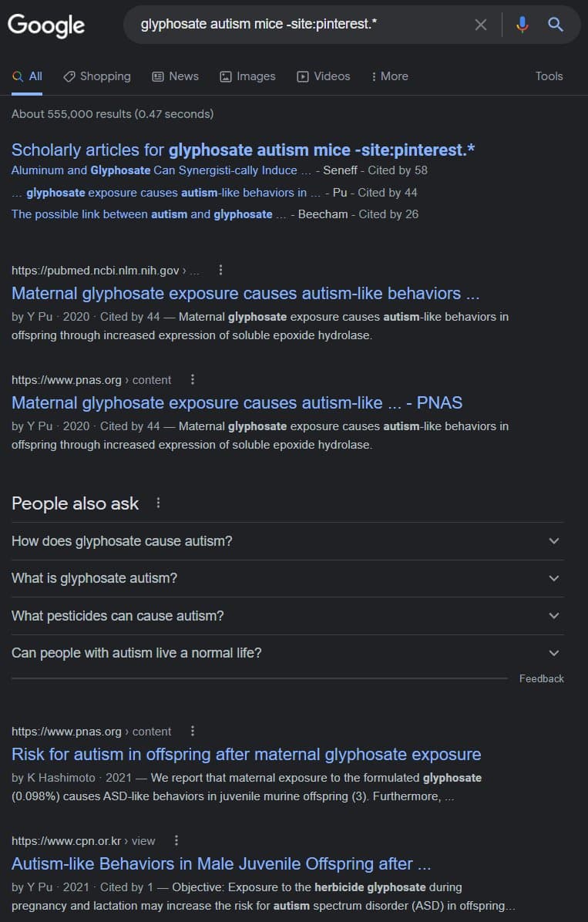588x922 pixels.
Task: Open the three-dot menu beside the pubmed result
Action: coord(221,270)
